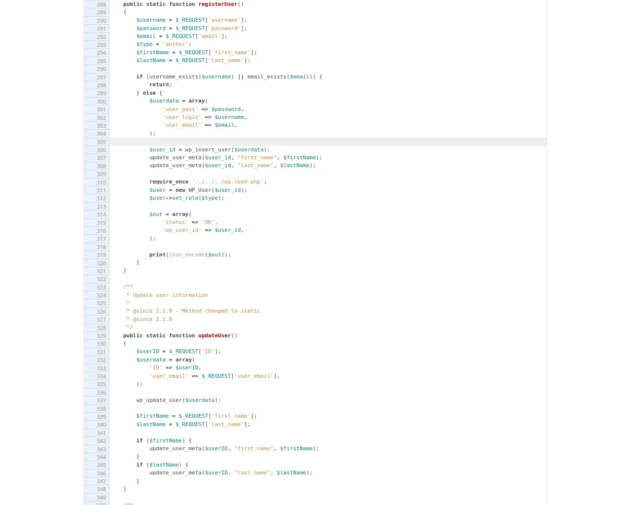This screenshot has width=631, height=505.
Task: Click line number 337 in the gutter
Action: click(x=101, y=400)
